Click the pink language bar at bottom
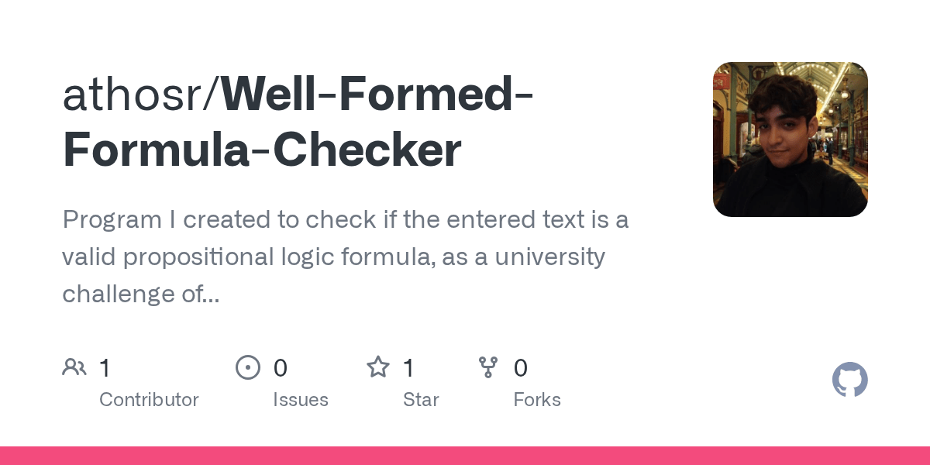Screen dimensions: 930x465 465,456
